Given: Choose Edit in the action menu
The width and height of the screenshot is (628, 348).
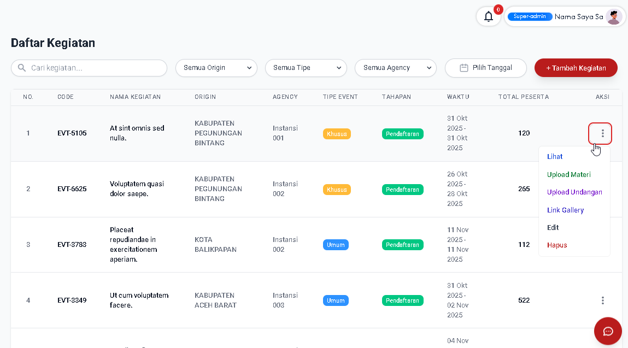Looking at the screenshot, I should (x=553, y=228).
